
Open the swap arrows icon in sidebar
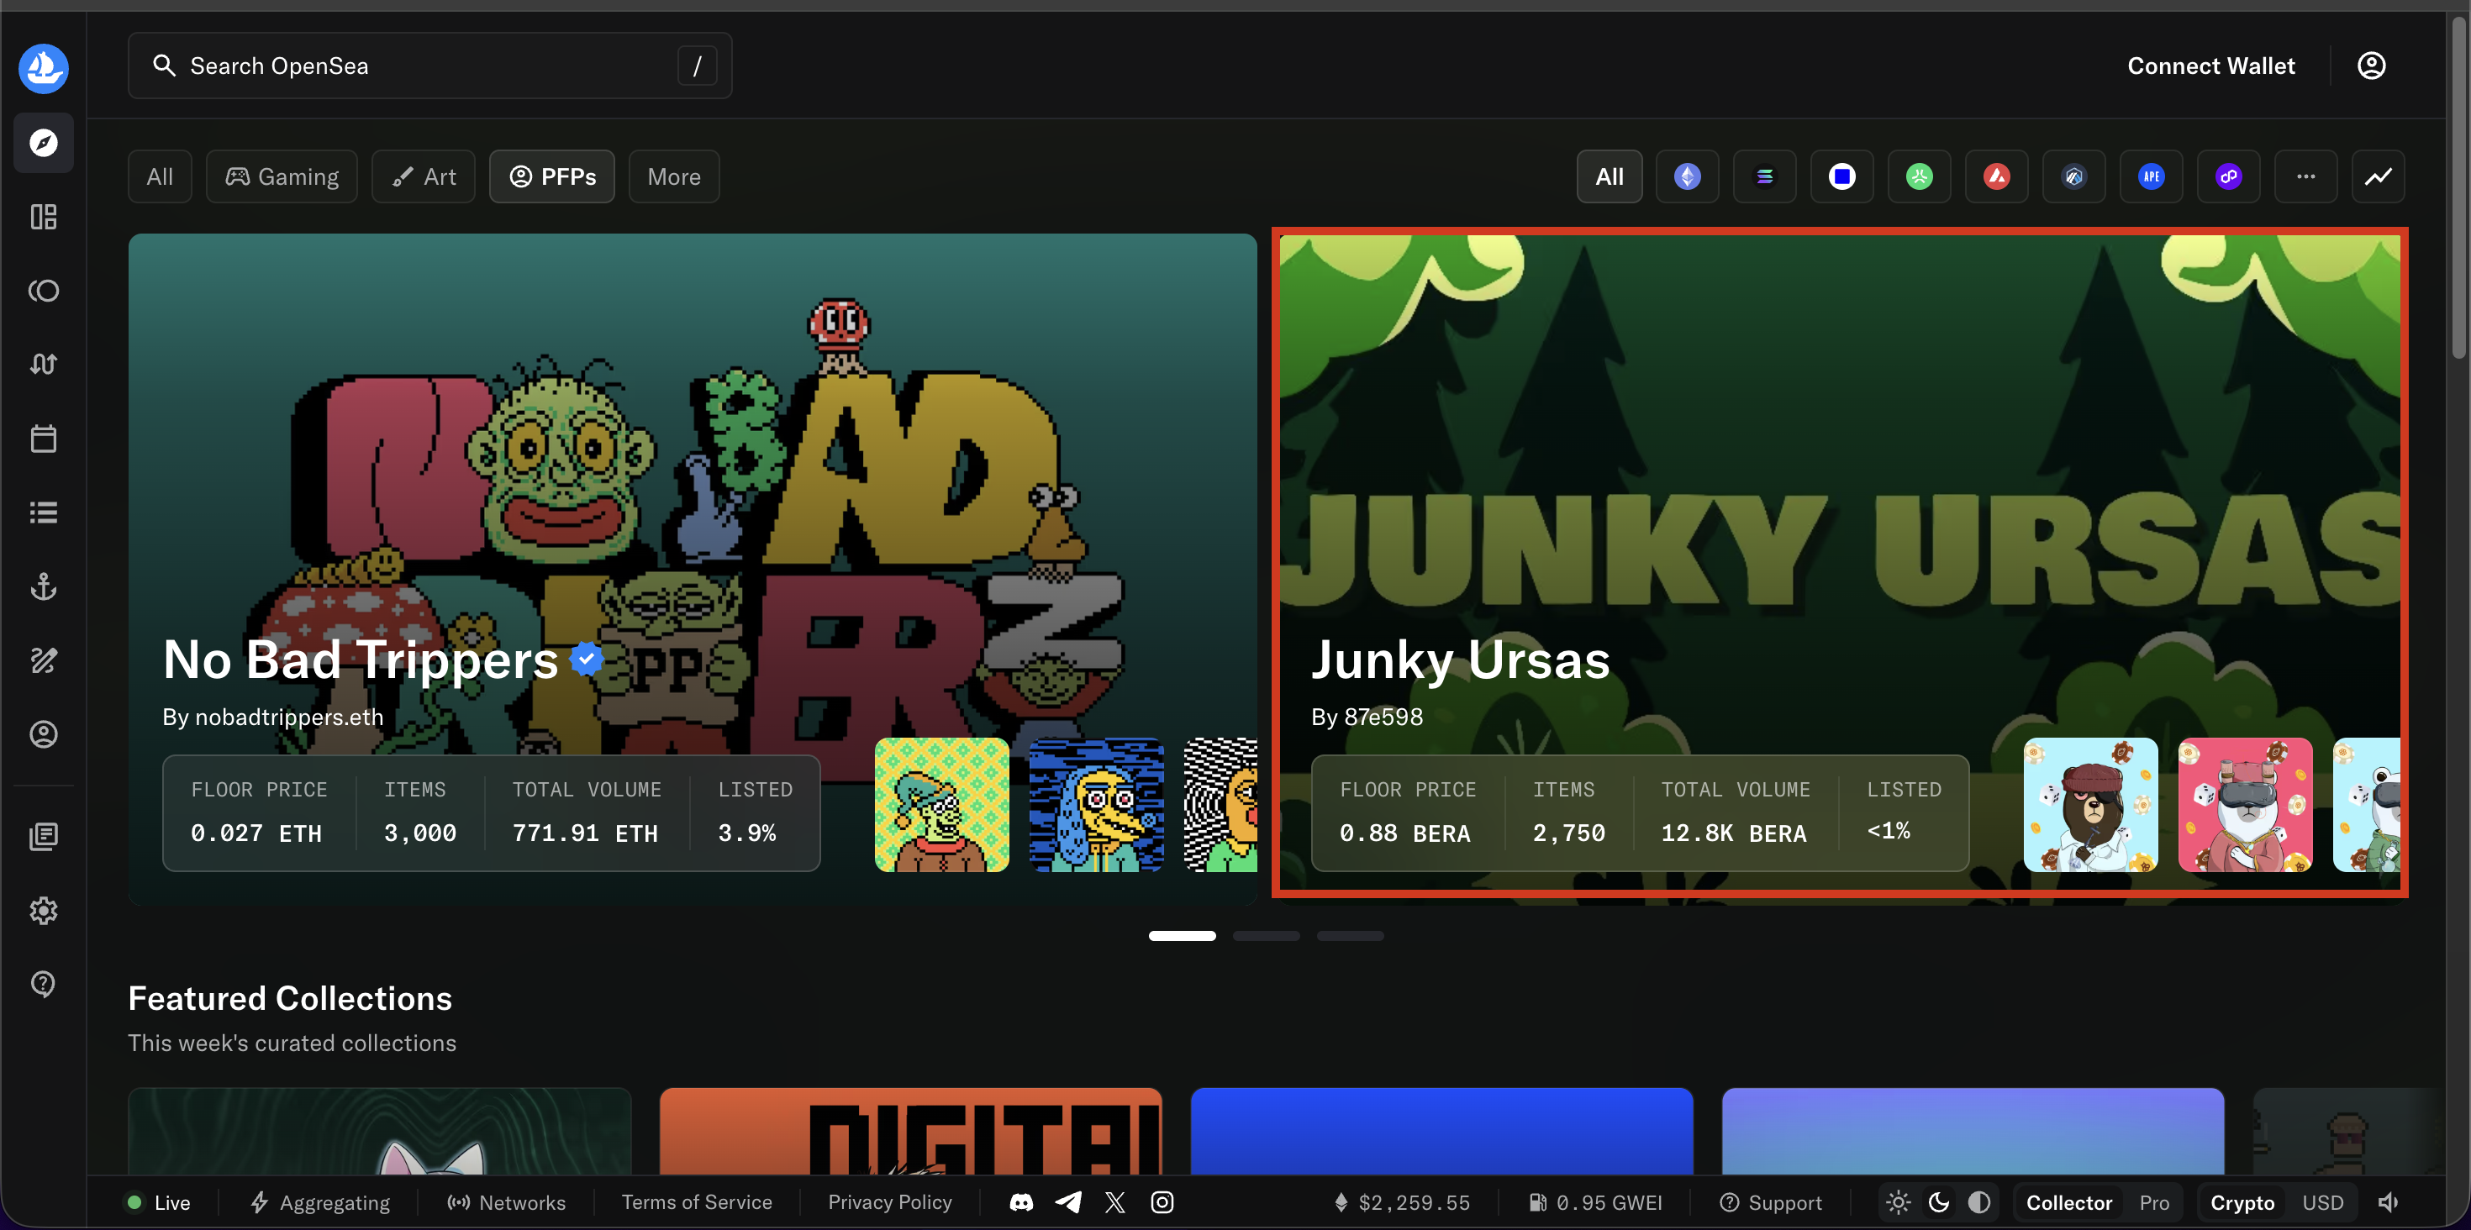[x=43, y=365]
